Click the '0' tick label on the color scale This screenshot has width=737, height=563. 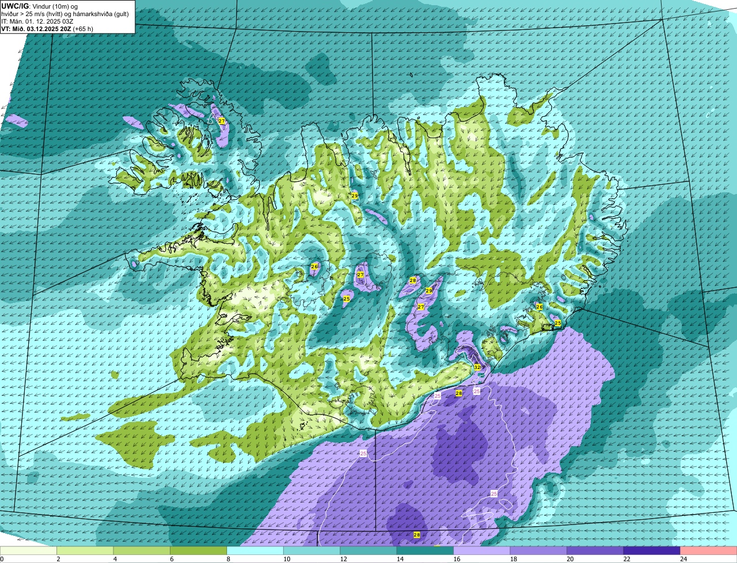click(x=2, y=559)
